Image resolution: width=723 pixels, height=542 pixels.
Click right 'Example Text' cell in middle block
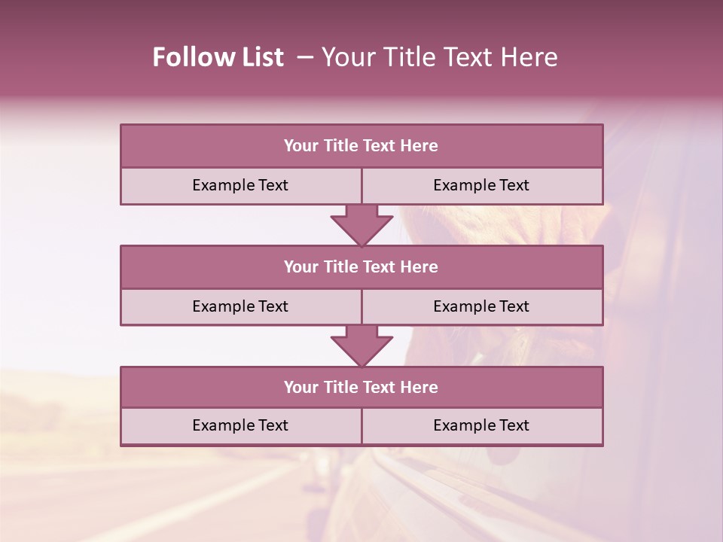[482, 307]
